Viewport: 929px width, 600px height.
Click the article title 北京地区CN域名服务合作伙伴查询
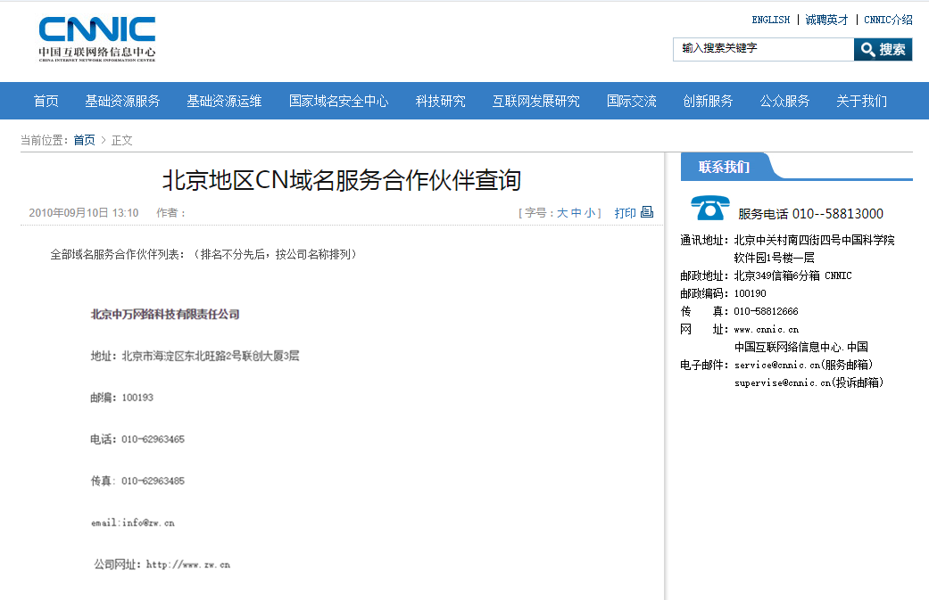[x=342, y=180]
